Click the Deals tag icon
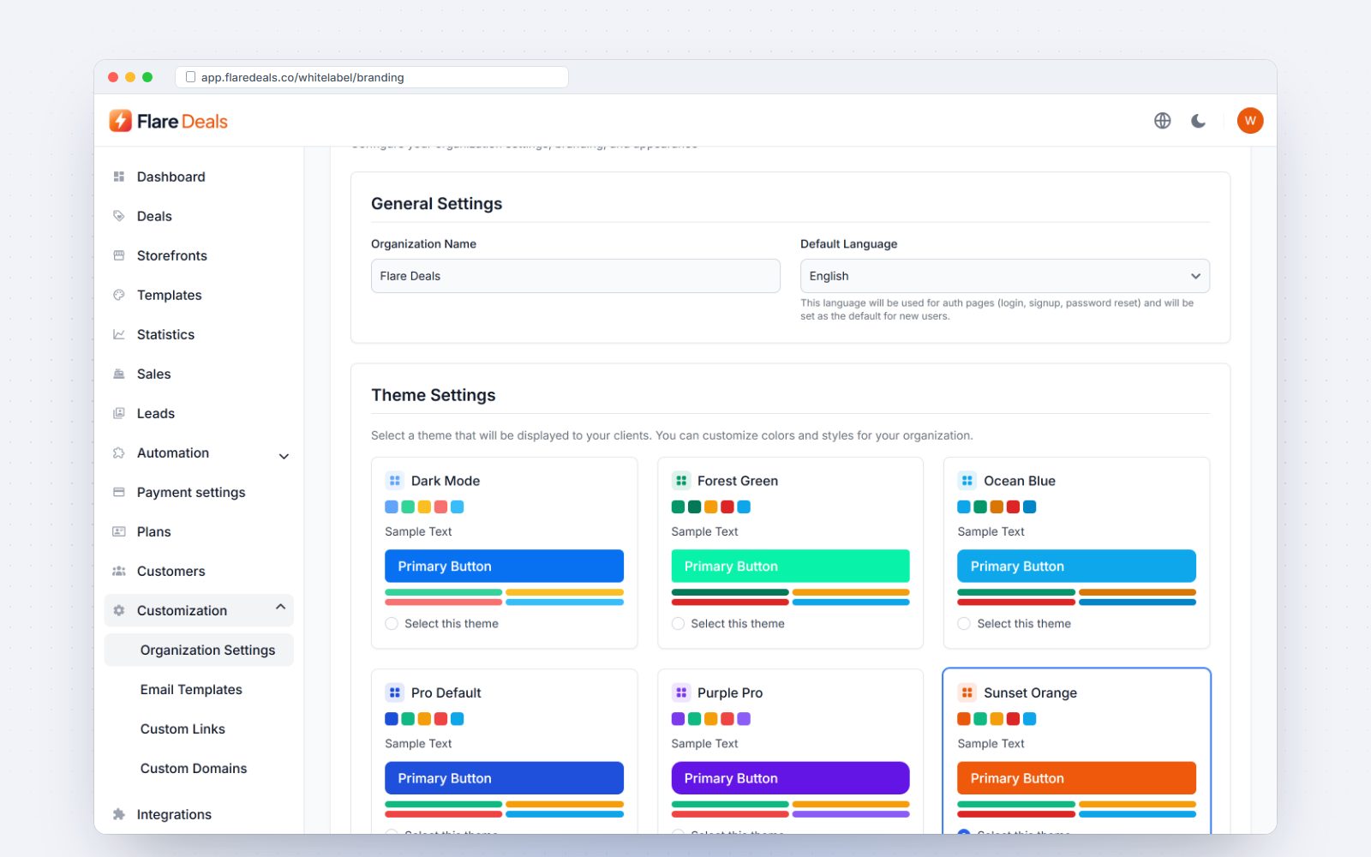This screenshot has height=857, width=1371. 119,216
